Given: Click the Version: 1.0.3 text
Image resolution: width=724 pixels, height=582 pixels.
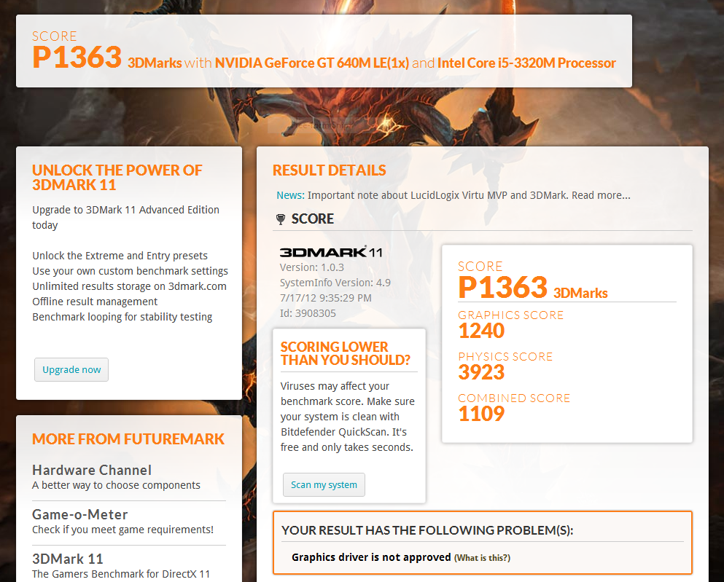Looking at the screenshot, I should pyautogui.click(x=311, y=267).
